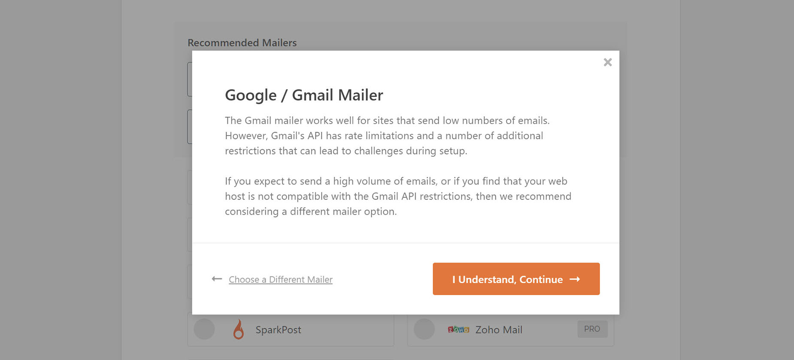Click the Recommended Mailers section heading

[242, 43]
